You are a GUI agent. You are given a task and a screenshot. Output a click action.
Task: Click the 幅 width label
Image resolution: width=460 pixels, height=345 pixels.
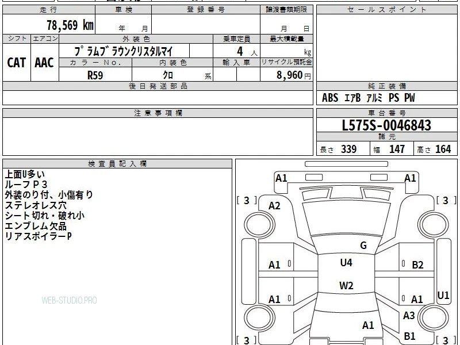(377, 150)
